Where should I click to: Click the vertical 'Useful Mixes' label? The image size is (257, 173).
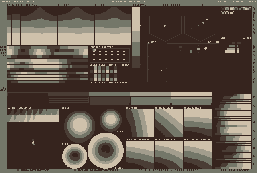254,21
